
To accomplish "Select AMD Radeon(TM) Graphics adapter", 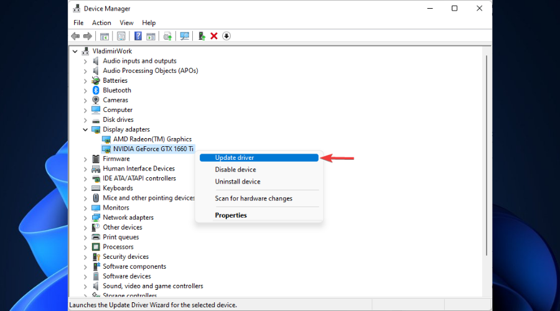I will point(152,139).
